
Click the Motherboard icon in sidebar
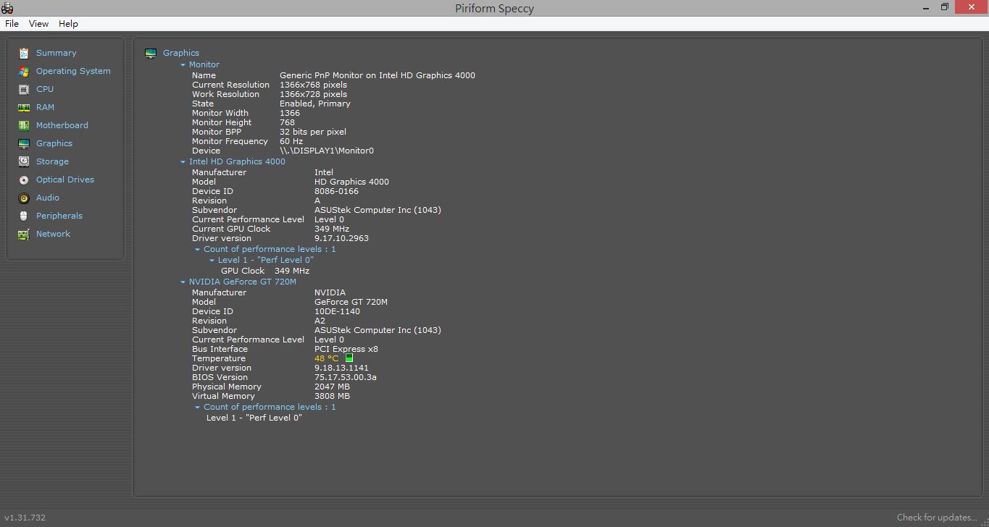pos(24,125)
